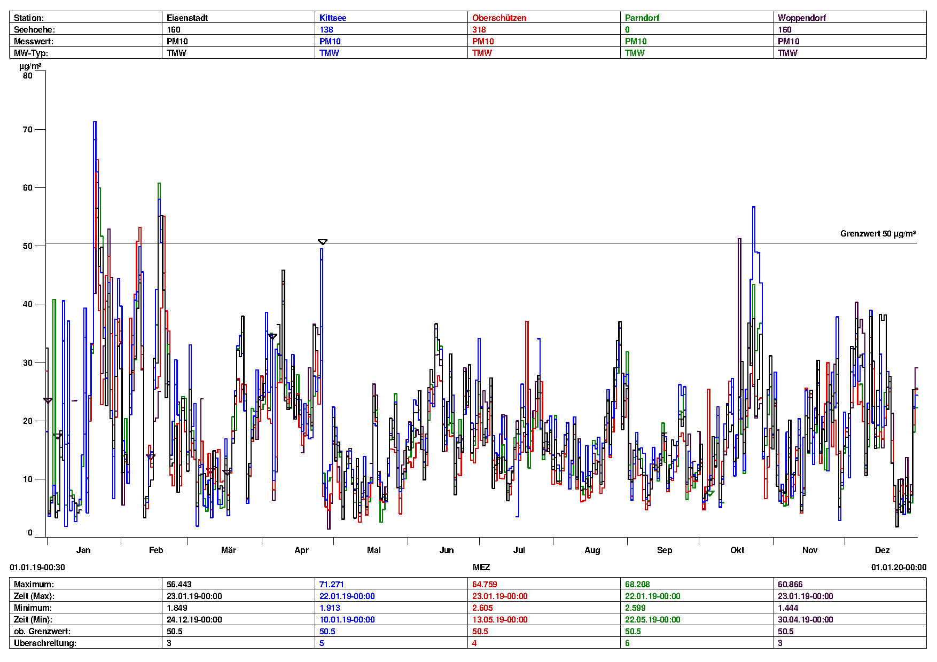
Task: Click the Woppendorf min time 30.04.19-00:00
Action: (x=806, y=620)
